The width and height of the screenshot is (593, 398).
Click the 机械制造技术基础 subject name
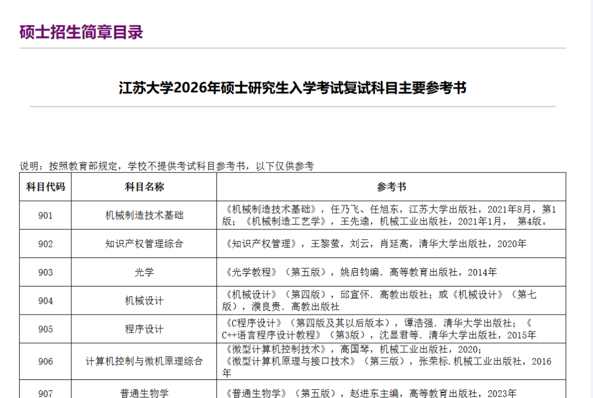[144, 215]
